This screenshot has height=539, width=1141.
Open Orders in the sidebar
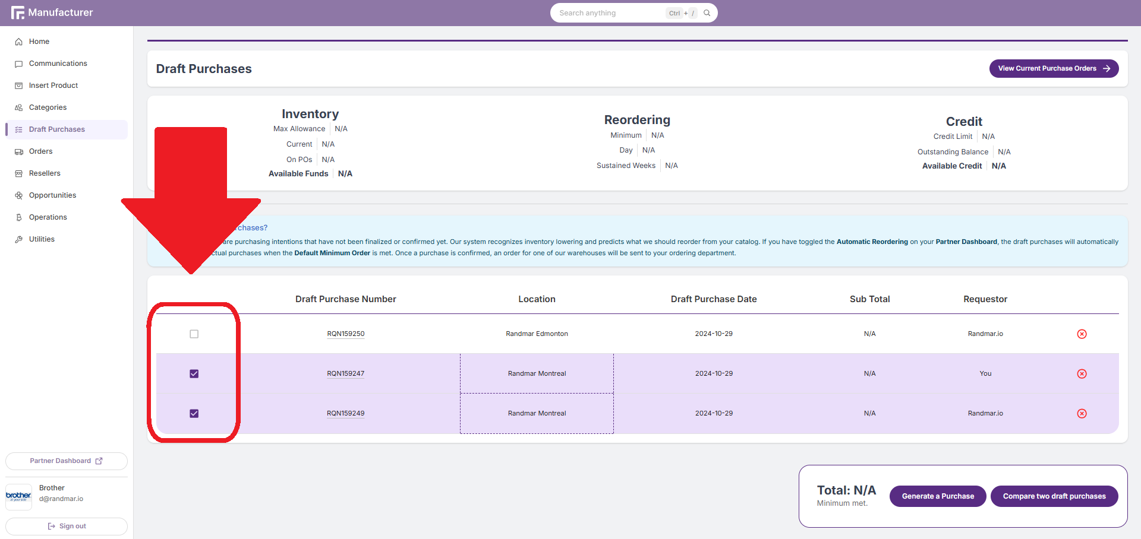[67, 151]
